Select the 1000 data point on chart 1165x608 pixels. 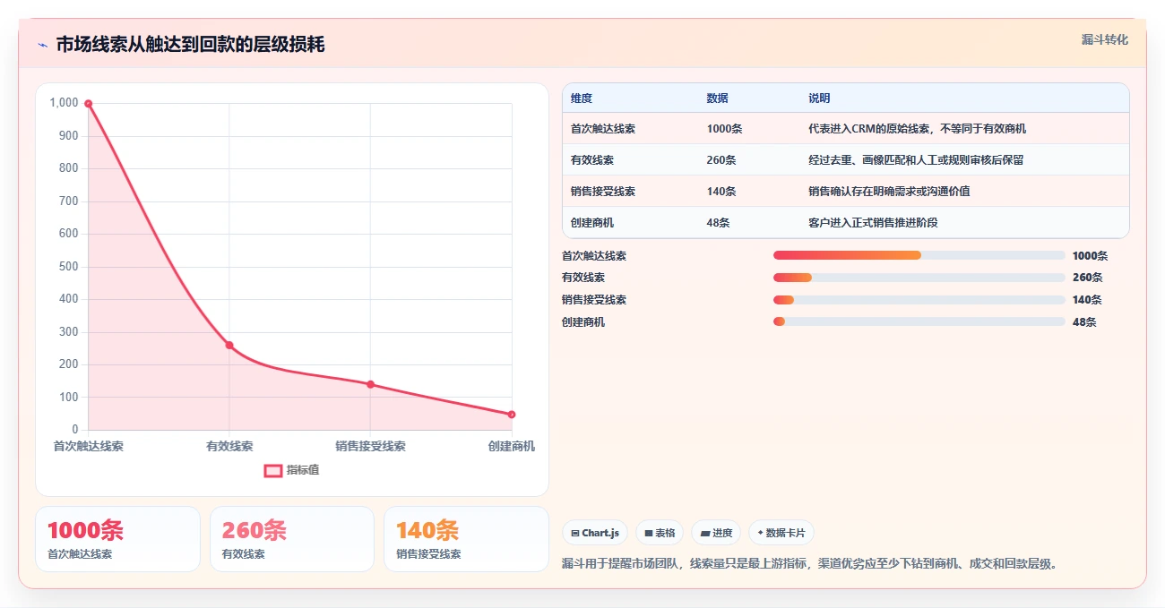coord(88,103)
